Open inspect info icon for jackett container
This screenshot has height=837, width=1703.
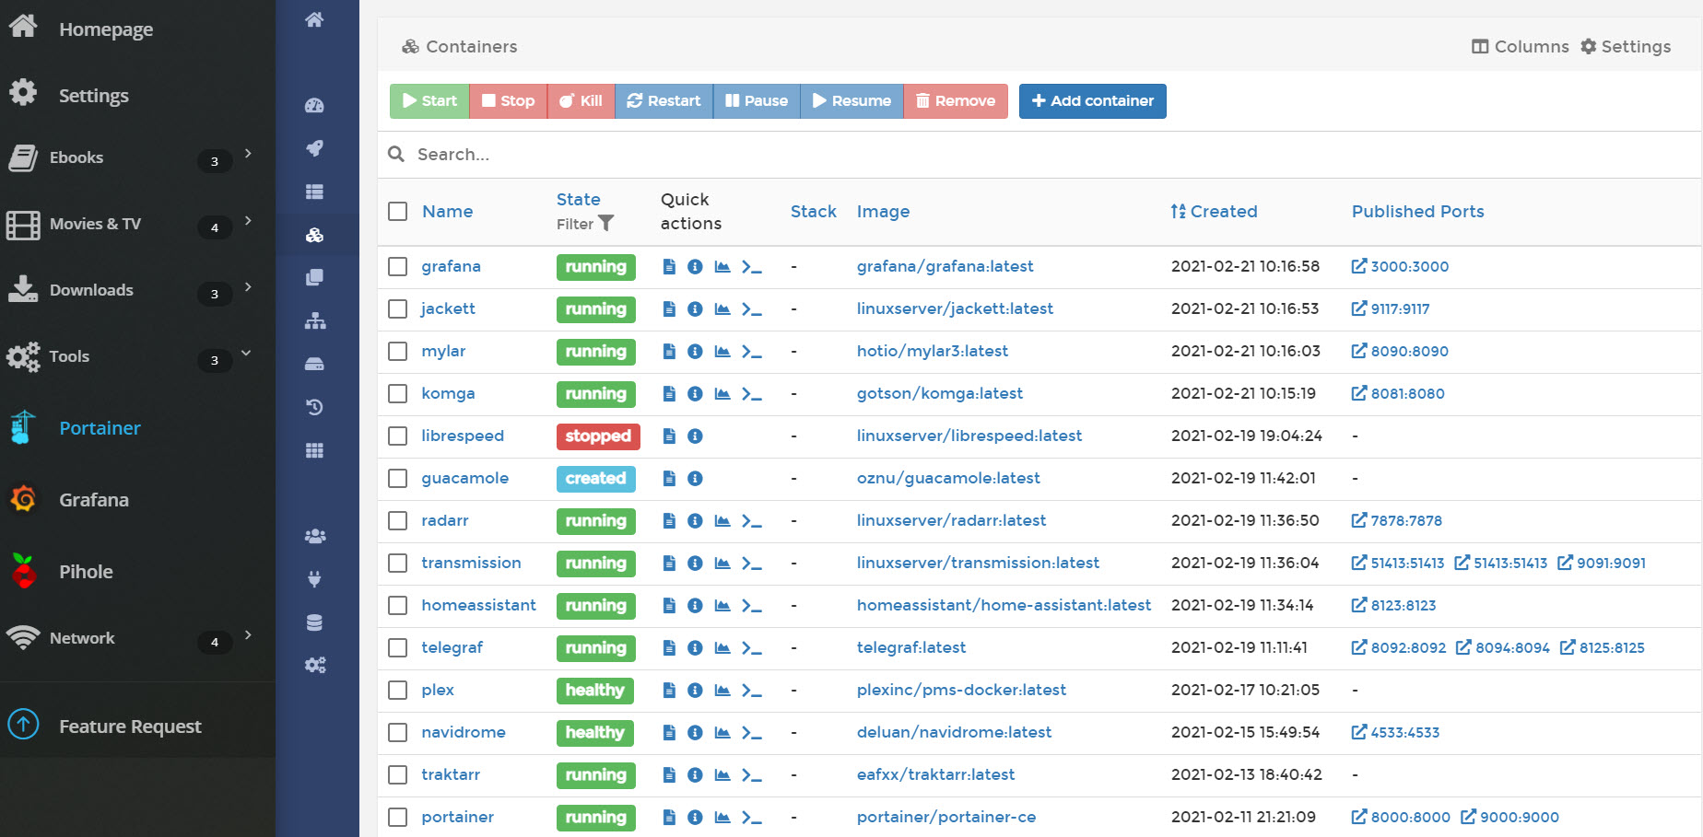(x=695, y=309)
